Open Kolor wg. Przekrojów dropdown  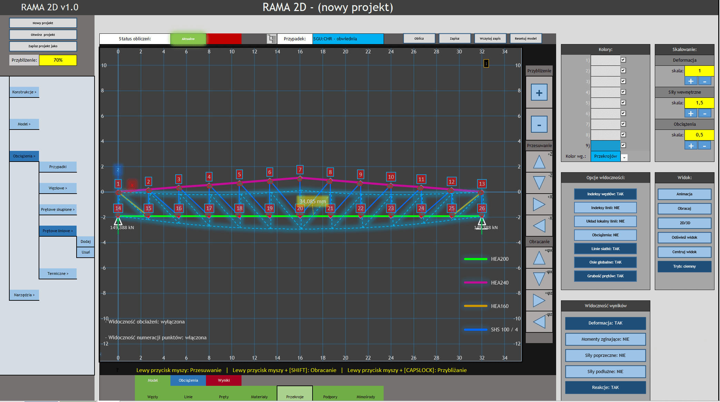[x=624, y=157]
